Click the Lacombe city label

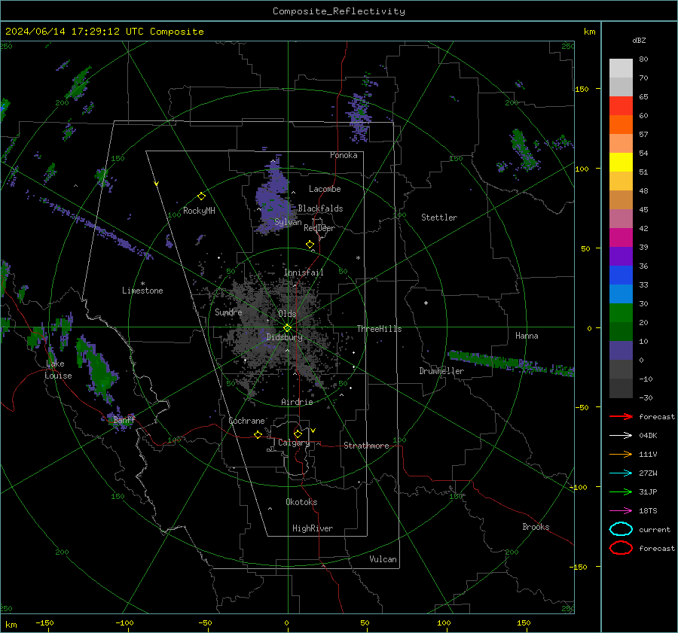pyautogui.click(x=325, y=189)
